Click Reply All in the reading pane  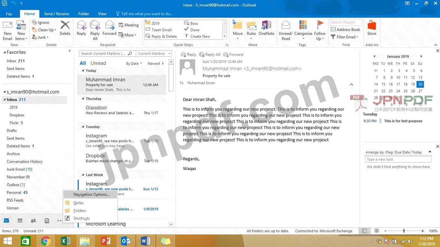(x=210, y=54)
